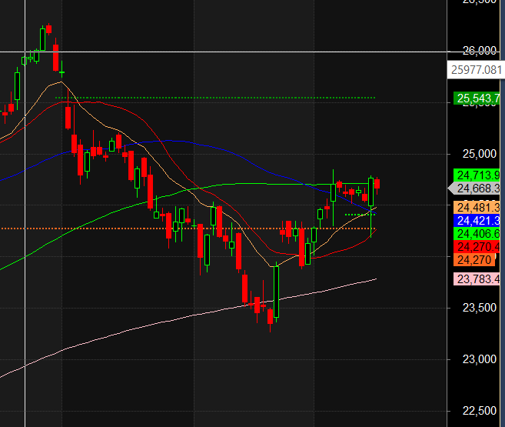505x427 pixels.
Task: Click the 25,543.7 green price tag
Action: 477,98
